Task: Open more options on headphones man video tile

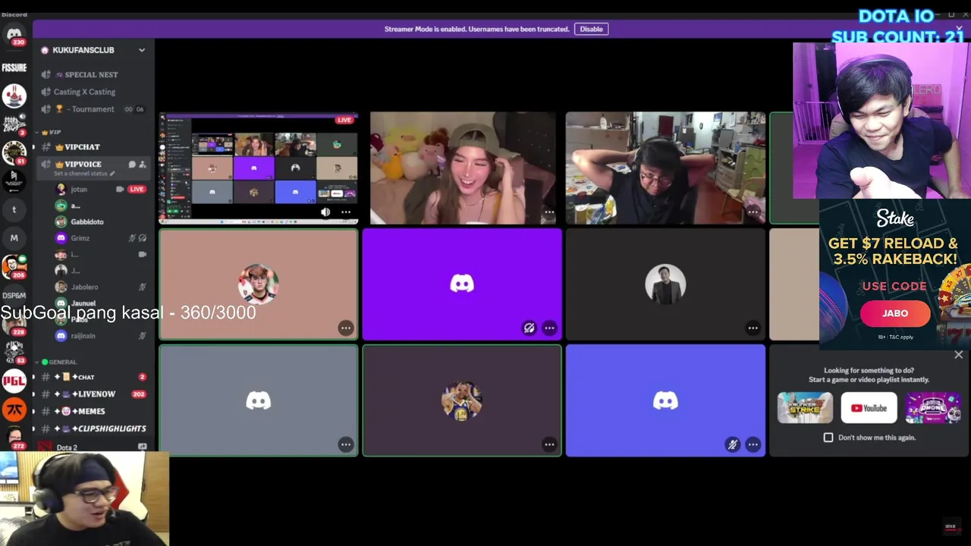Action: (753, 212)
